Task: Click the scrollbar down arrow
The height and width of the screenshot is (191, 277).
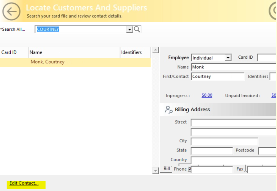Action: (156, 171)
